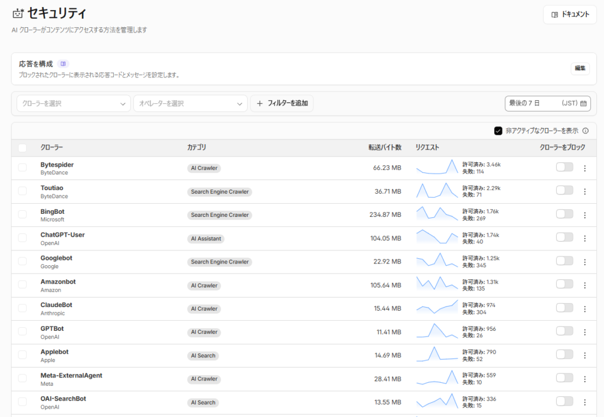This screenshot has width=604, height=417.
Task: Click AI Search tag for Applebot
Action: coord(203,356)
